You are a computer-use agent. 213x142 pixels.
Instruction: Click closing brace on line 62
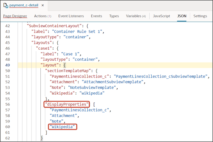click(x=42, y=138)
